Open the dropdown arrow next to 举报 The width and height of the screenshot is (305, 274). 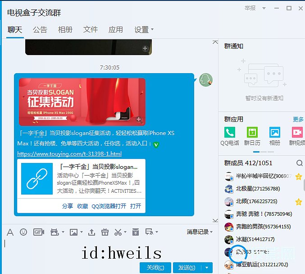click(264, 8)
